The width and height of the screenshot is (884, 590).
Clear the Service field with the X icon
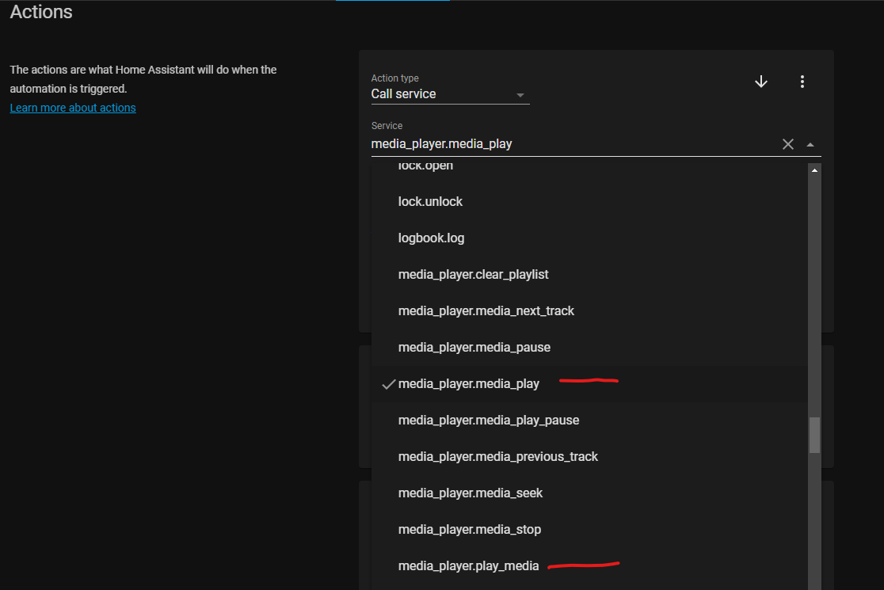788,143
